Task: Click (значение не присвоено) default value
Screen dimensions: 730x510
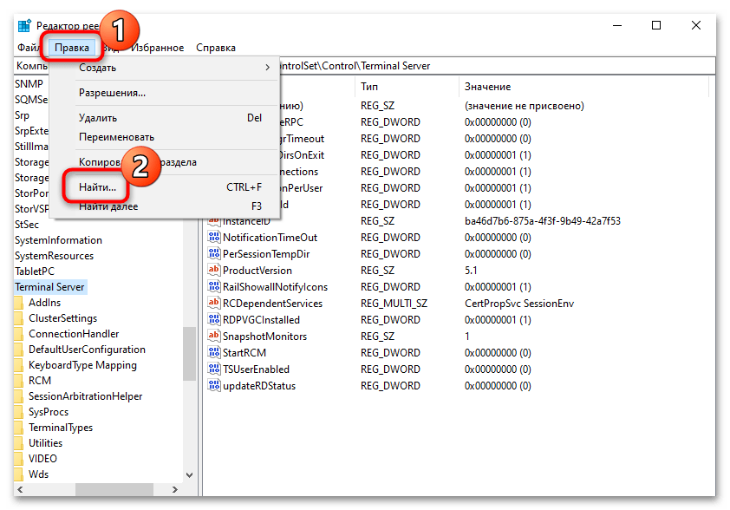Action: coord(525,106)
